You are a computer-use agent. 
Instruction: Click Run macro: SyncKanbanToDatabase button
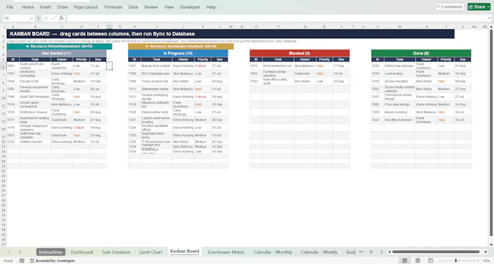point(181,46)
